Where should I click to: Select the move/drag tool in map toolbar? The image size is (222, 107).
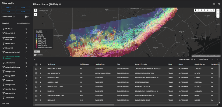click(214, 10)
